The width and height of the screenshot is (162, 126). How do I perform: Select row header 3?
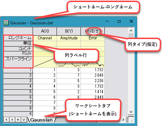[x=18, y=81]
